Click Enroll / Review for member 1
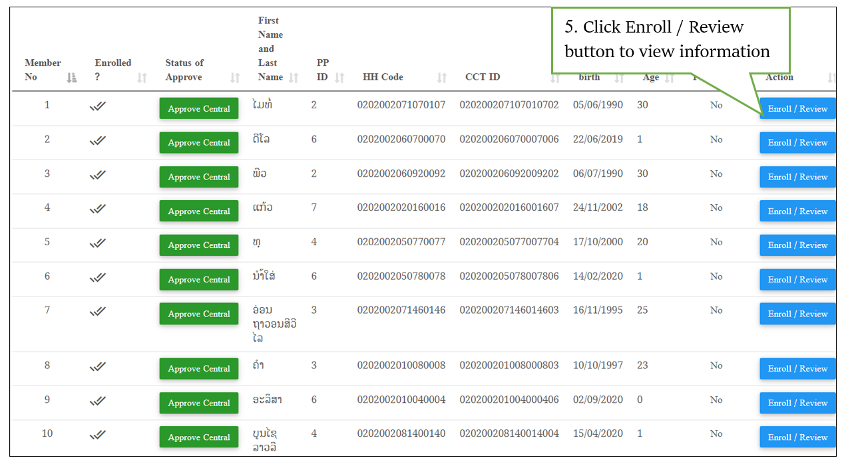The image size is (846, 464). (797, 108)
